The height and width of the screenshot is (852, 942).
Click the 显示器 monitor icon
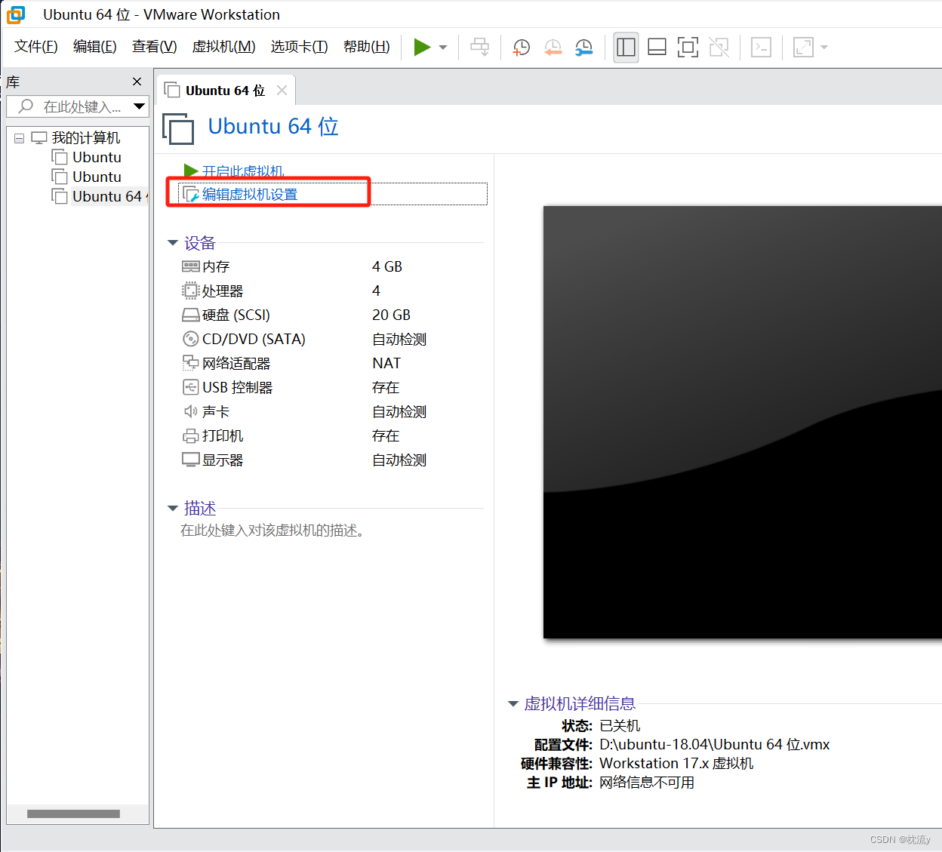(190, 460)
